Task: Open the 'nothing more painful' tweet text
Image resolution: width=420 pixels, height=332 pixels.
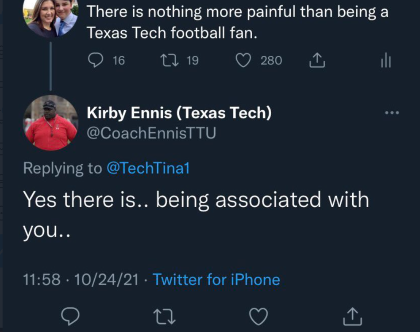Action: point(237,21)
